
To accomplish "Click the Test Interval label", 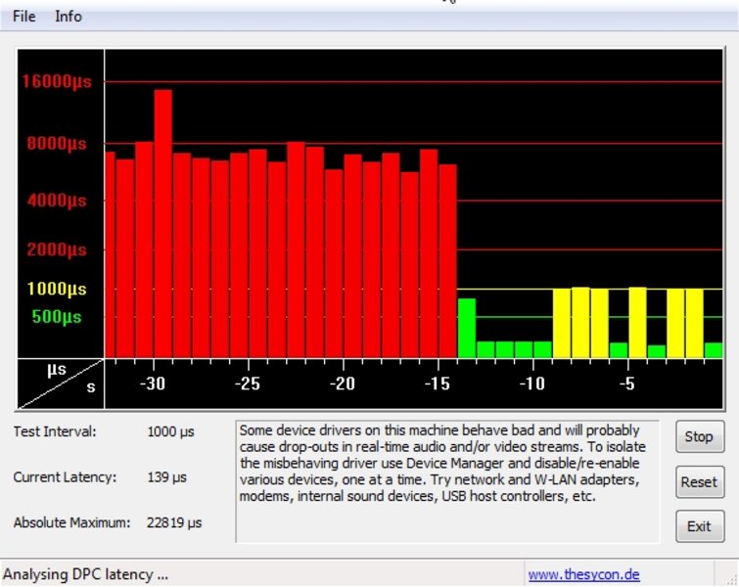I will [x=55, y=431].
